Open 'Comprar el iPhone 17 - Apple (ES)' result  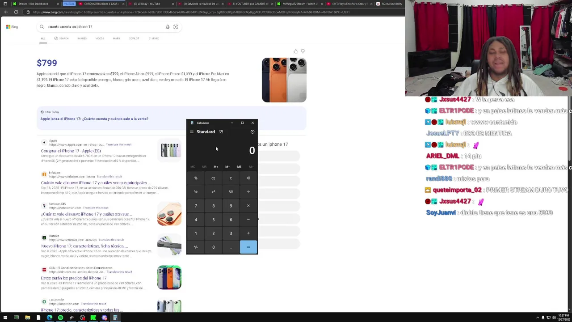pyautogui.click(x=71, y=151)
